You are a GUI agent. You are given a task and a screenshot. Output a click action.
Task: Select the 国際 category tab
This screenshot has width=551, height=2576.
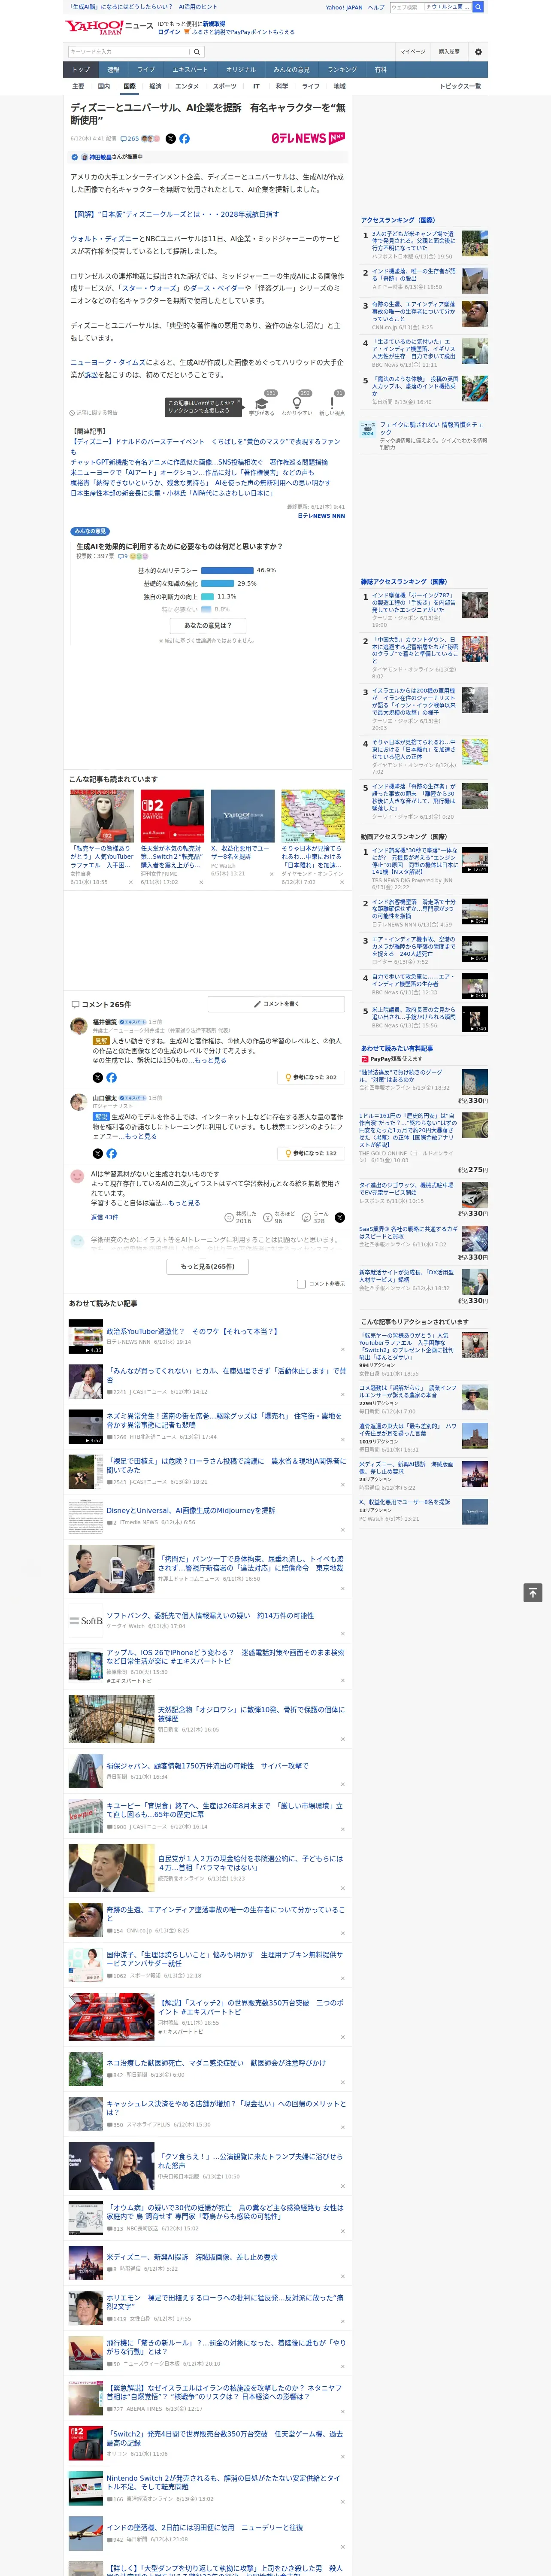tap(129, 86)
